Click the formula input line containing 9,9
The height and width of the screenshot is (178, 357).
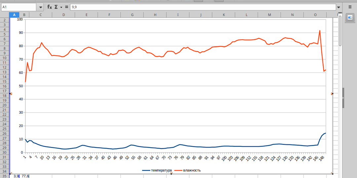tap(203, 7)
